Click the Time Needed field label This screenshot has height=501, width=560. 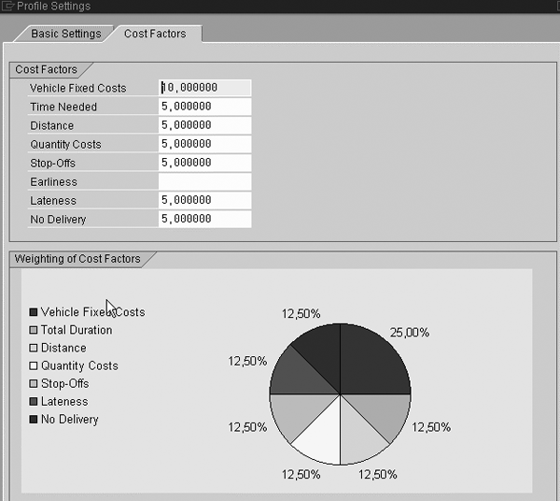[63, 107]
